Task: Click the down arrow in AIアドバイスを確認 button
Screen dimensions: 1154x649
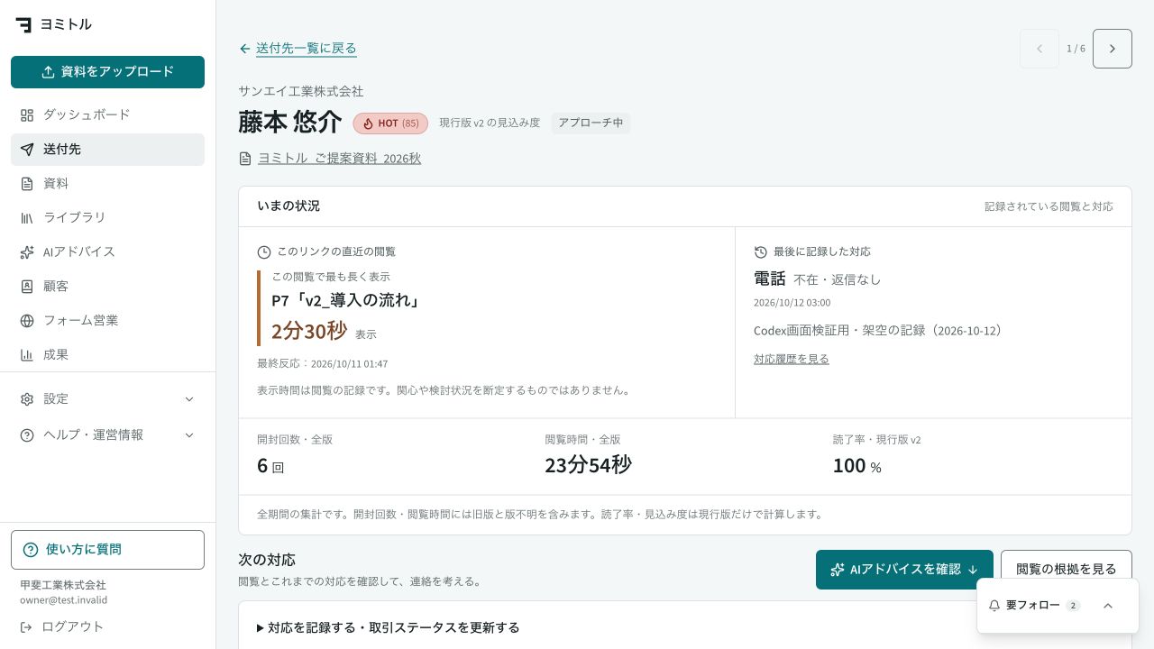Action: (973, 570)
